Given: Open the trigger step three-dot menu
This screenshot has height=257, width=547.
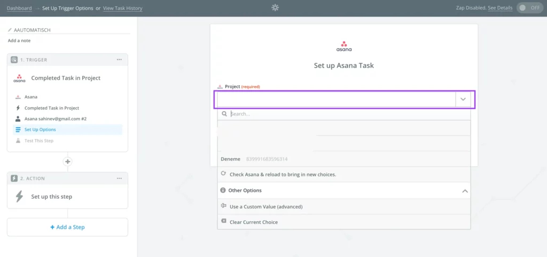Looking at the screenshot, I should pyautogui.click(x=119, y=60).
